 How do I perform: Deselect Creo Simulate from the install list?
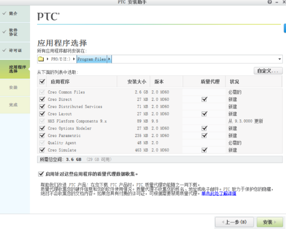click(42, 150)
